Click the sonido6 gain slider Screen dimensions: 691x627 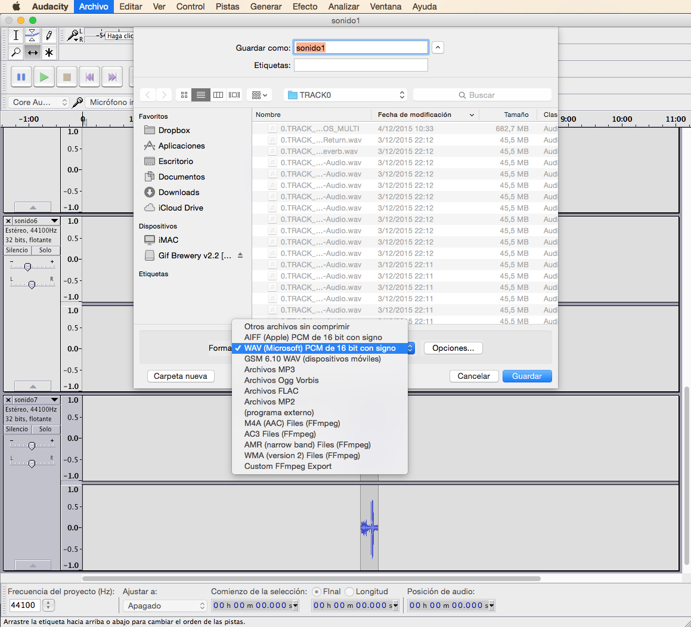coord(27,267)
